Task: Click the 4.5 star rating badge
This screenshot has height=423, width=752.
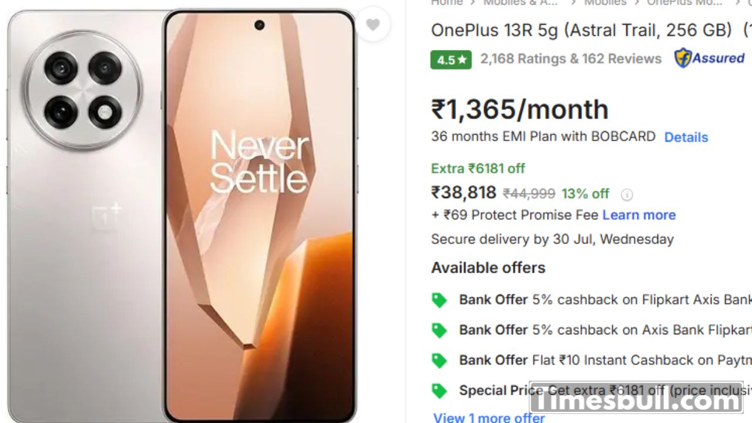Action: (x=451, y=59)
